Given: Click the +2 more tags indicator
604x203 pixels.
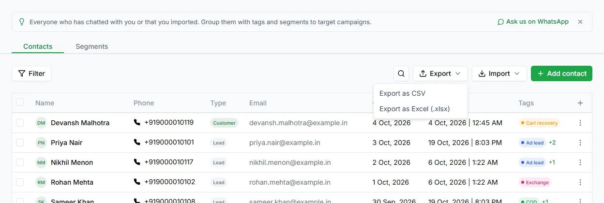Looking at the screenshot, I should point(552,143).
